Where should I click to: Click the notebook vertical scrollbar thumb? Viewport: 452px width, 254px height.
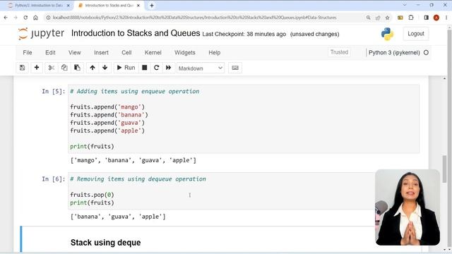(444, 169)
